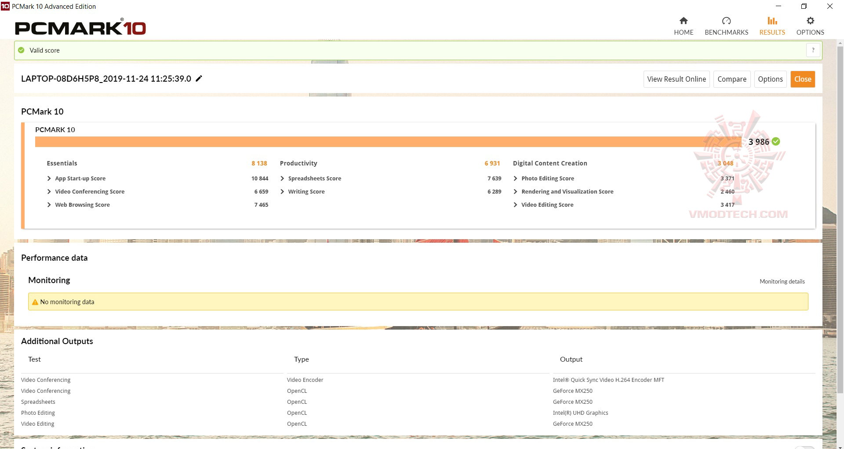Click the Essentials heading
Viewport: 844px width, 449px height.
[x=62, y=163]
